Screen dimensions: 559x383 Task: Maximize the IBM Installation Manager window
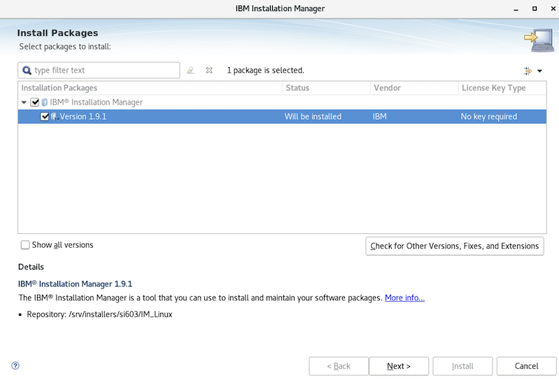click(x=535, y=8)
